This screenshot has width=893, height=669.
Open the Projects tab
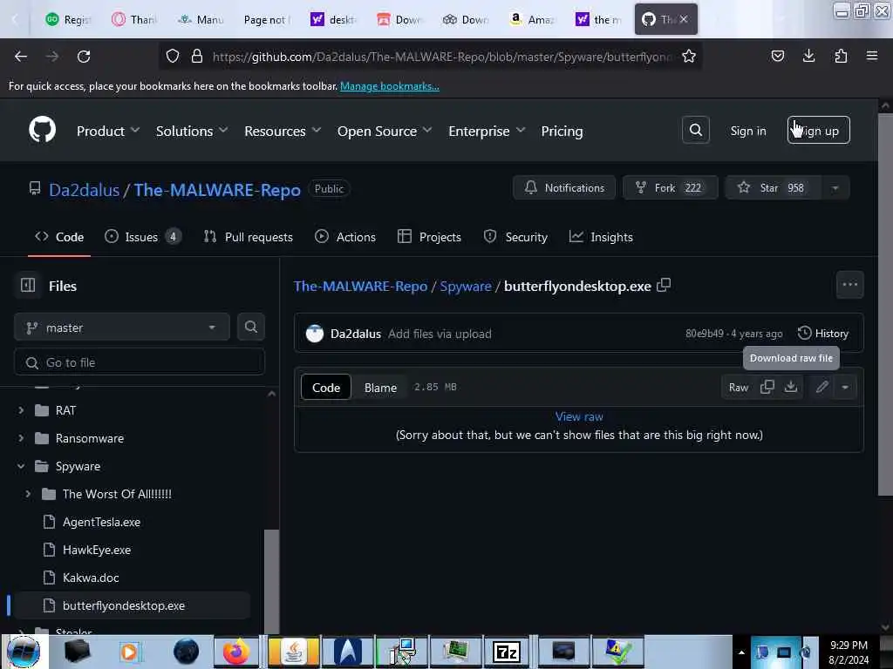429,237
